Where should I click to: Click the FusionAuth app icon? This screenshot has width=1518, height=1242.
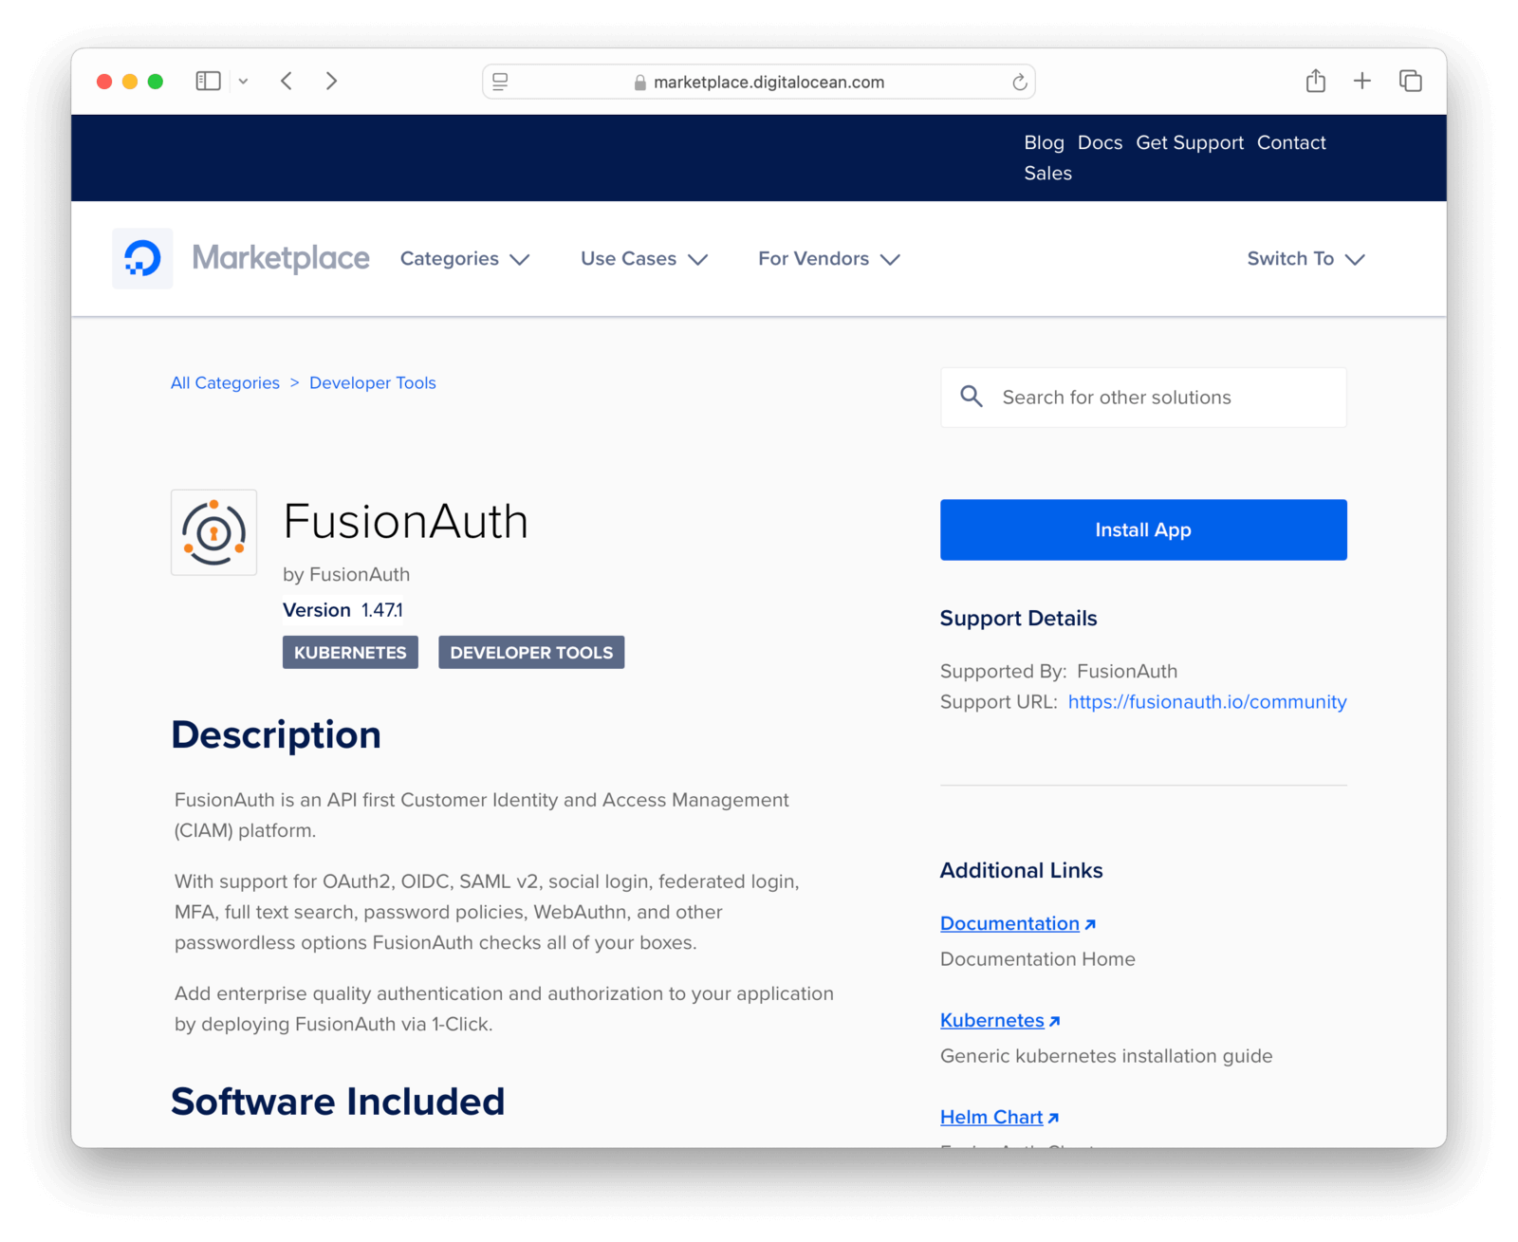pyautogui.click(x=213, y=532)
